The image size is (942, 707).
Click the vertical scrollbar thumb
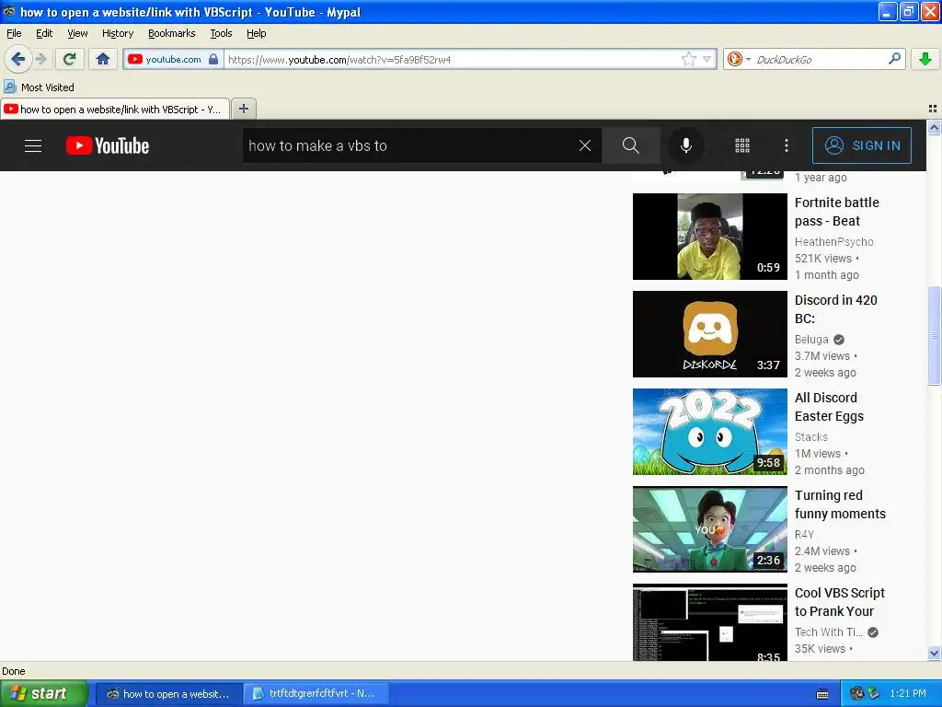pyautogui.click(x=934, y=335)
